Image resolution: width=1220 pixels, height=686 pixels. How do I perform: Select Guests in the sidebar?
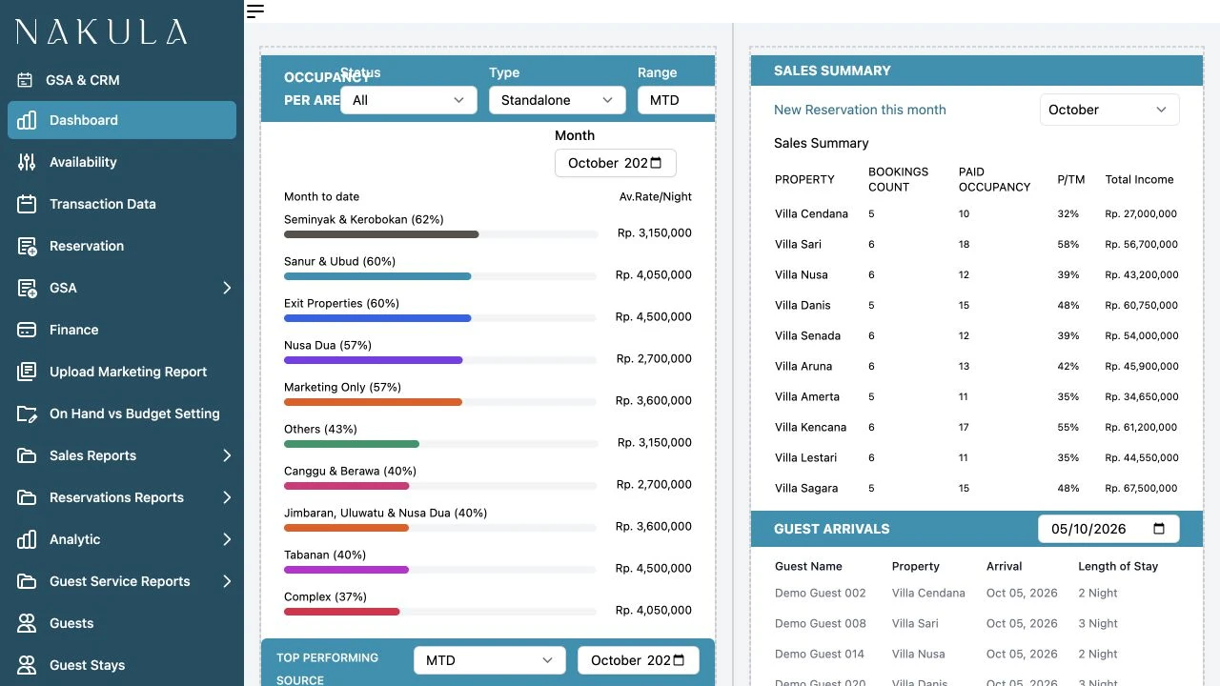point(122,623)
